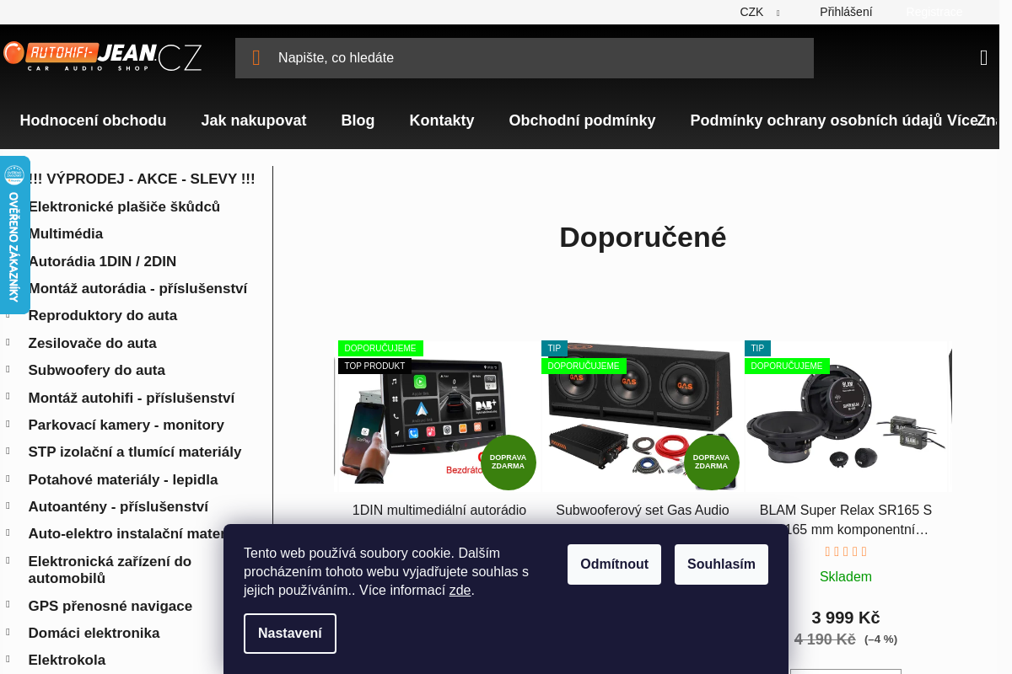Open Montáž autorádia - příslušenství category
The height and width of the screenshot is (674, 1012).
tap(137, 289)
